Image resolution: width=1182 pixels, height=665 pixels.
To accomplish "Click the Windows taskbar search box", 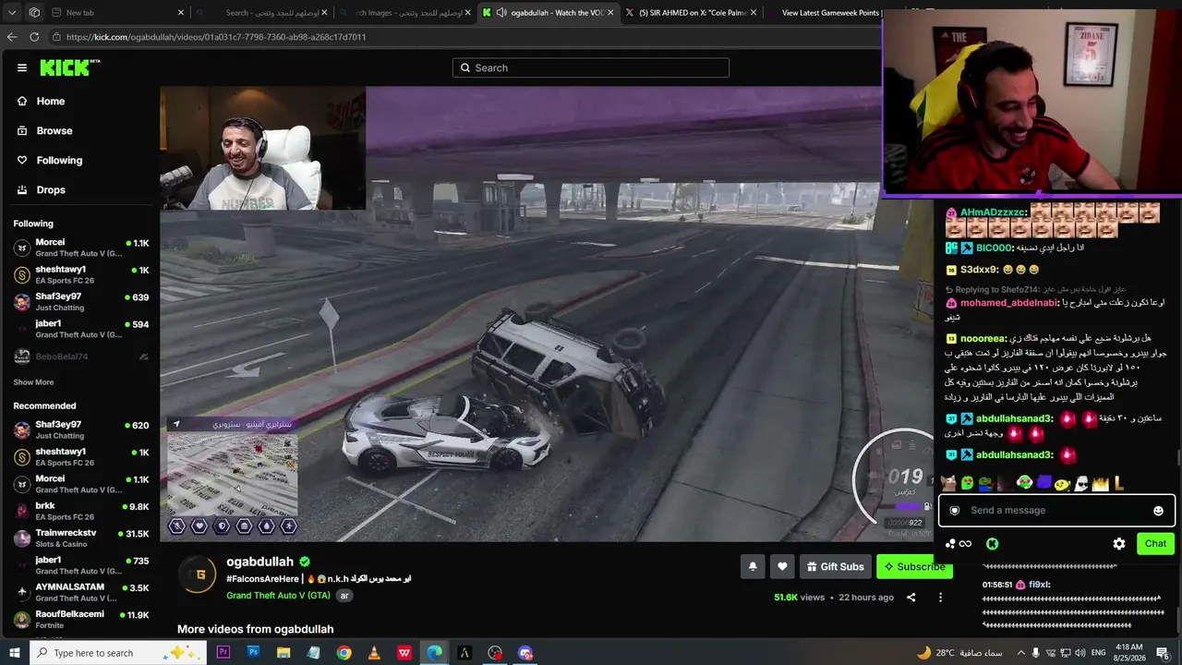I will tap(116, 653).
